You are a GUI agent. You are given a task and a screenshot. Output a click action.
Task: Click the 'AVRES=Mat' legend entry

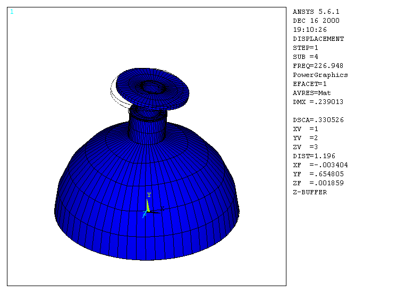[312, 93]
